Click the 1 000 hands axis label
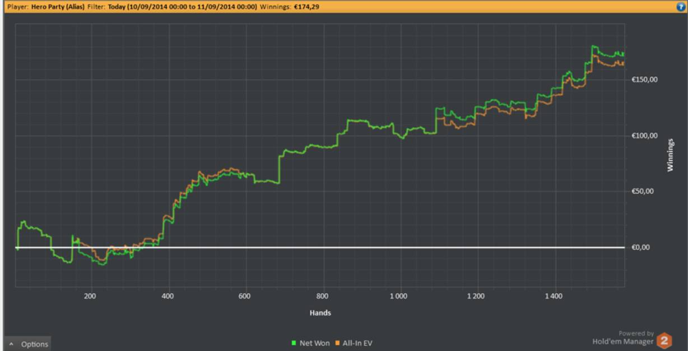Screen dimensions: 688x351 pyautogui.click(x=398, y=295)
